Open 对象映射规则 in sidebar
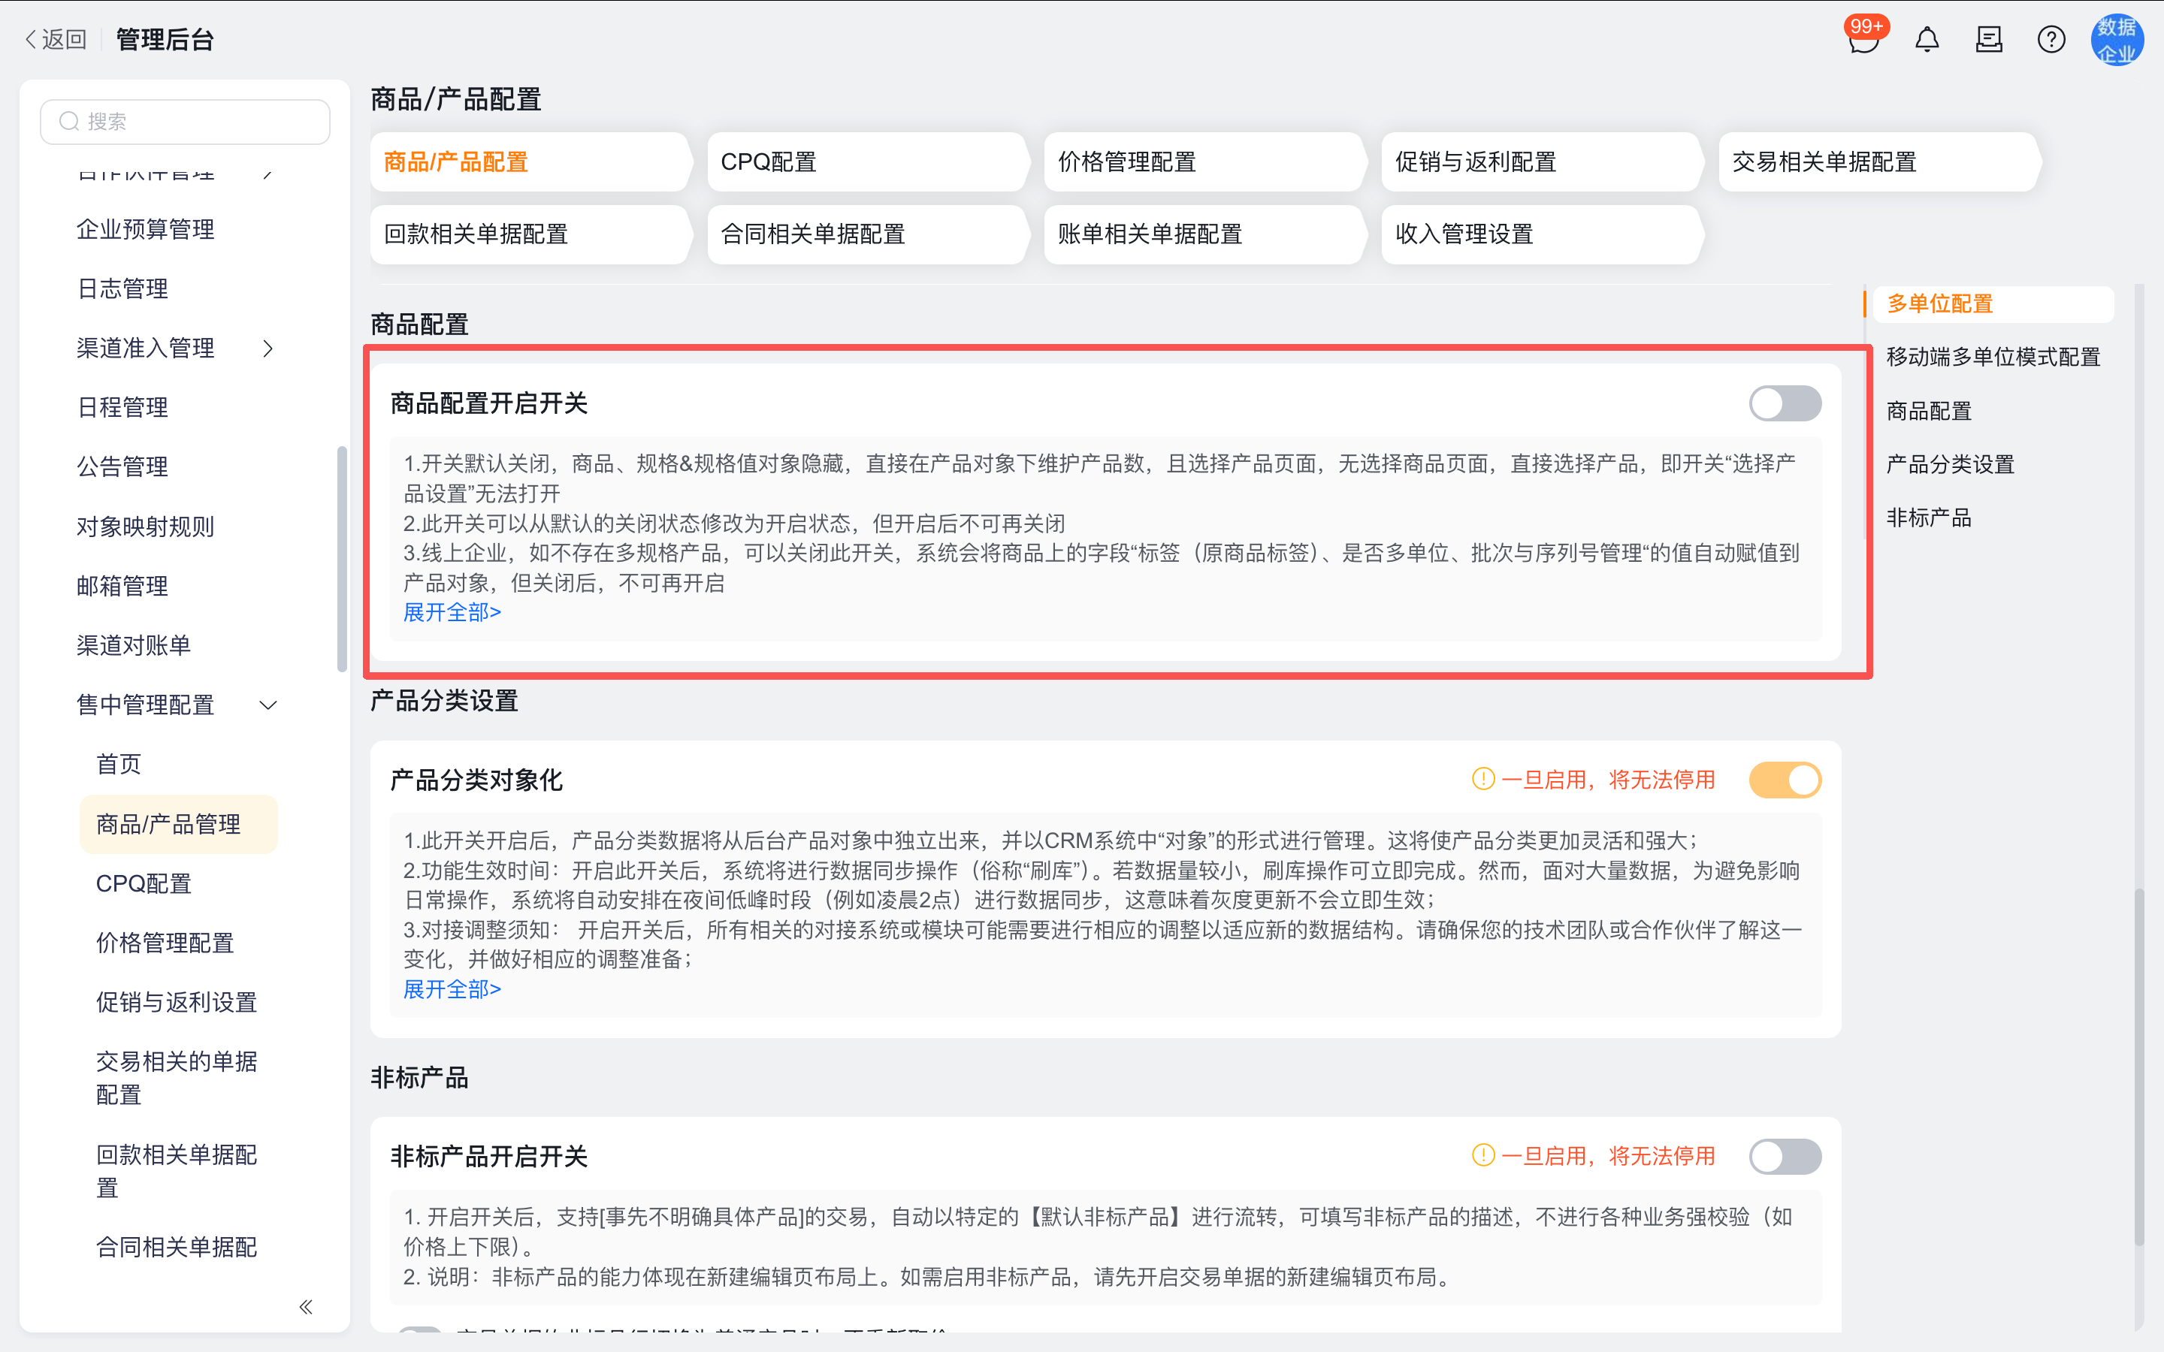 145,527
